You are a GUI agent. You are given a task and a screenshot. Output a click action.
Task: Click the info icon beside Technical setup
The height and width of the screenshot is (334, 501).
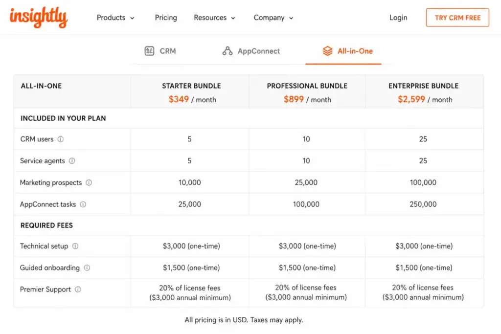click(x=75, y=246)
